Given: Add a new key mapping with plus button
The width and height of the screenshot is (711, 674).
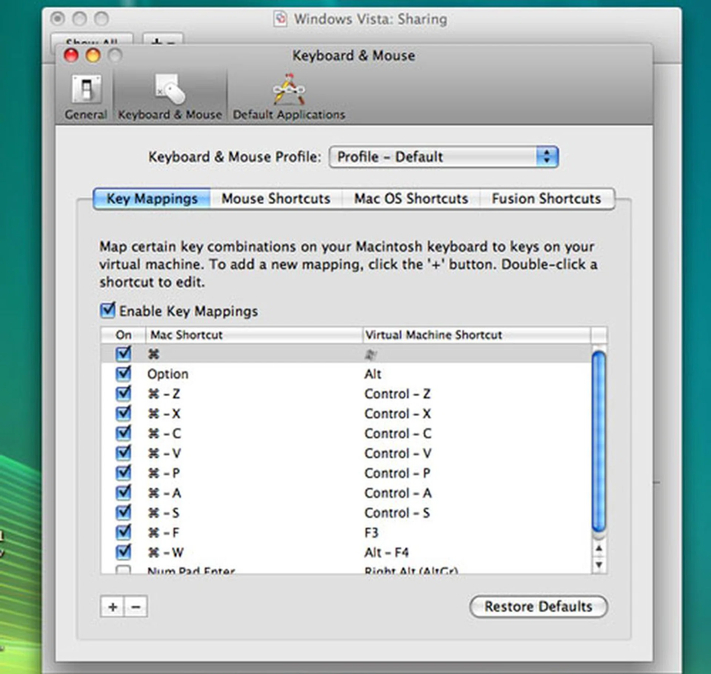Looking at the screenshot, I should point(112,607).
